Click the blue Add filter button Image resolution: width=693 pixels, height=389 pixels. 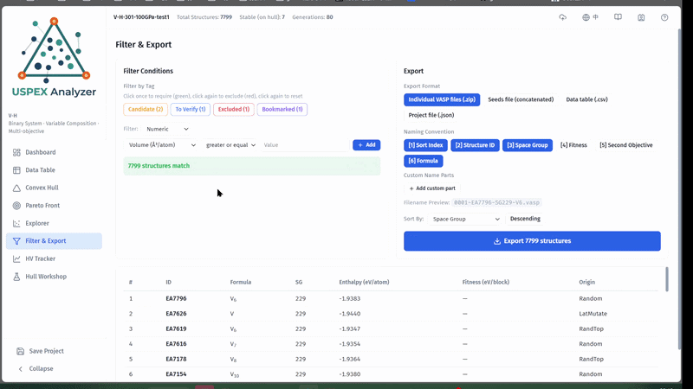tap(366, 144)
